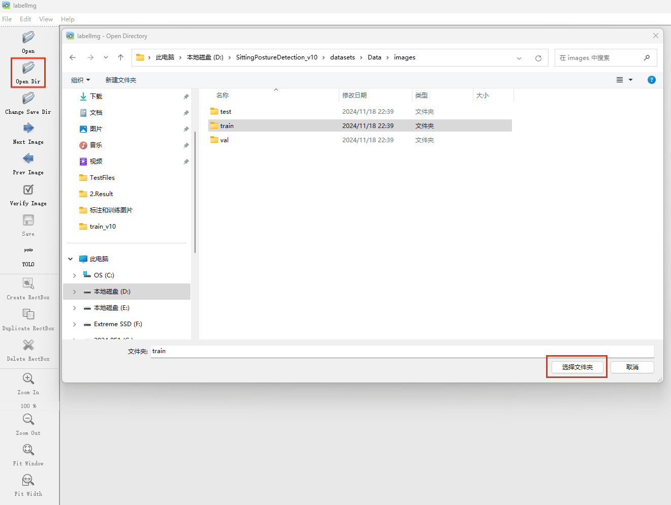
Task: Click the Prev Image arrow icon
Action: [x=28, y=159]
